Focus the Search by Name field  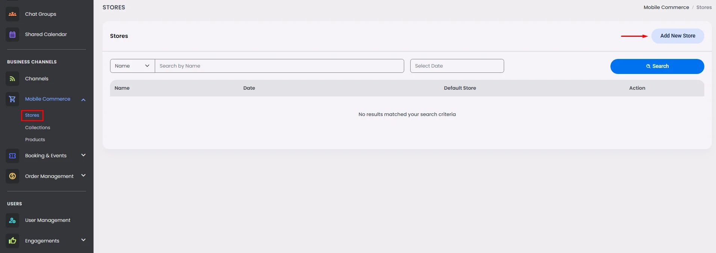pos(279,66)
